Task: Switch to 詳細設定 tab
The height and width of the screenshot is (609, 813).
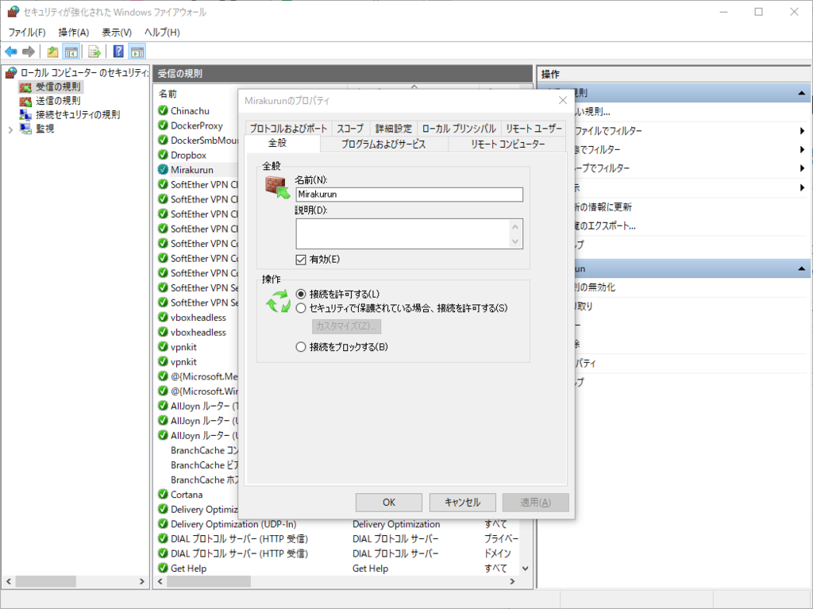Action: pos(394,129)
